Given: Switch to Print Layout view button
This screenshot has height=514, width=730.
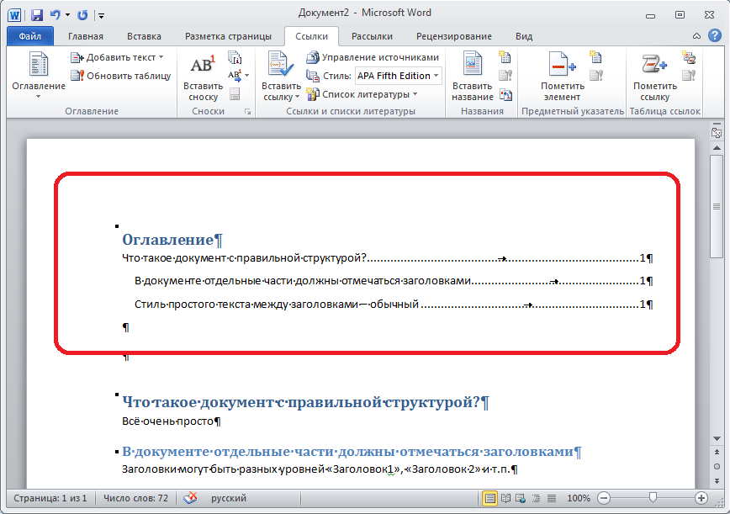Looking at the screenshot, I should [490, 498].
